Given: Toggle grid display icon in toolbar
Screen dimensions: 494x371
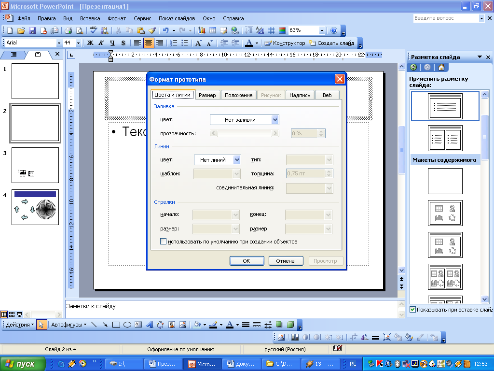Looking at the screenshot, I should [271, 30].
